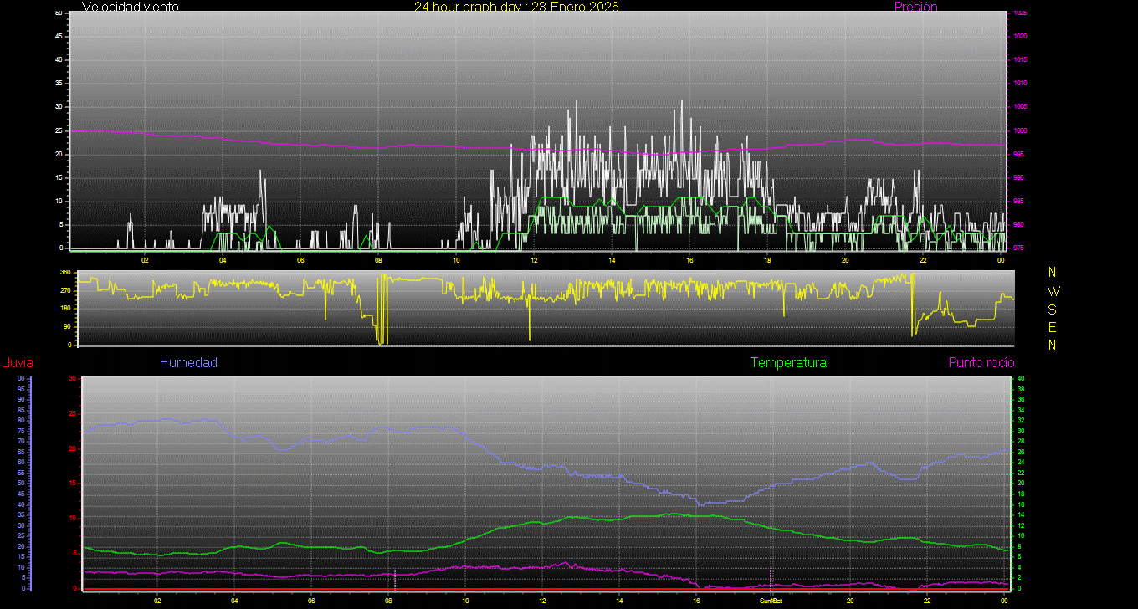This screenshot has height=609, width=1138.
Task: Click the 12 hour tick on wind graph
Action: tap(534, 260)
